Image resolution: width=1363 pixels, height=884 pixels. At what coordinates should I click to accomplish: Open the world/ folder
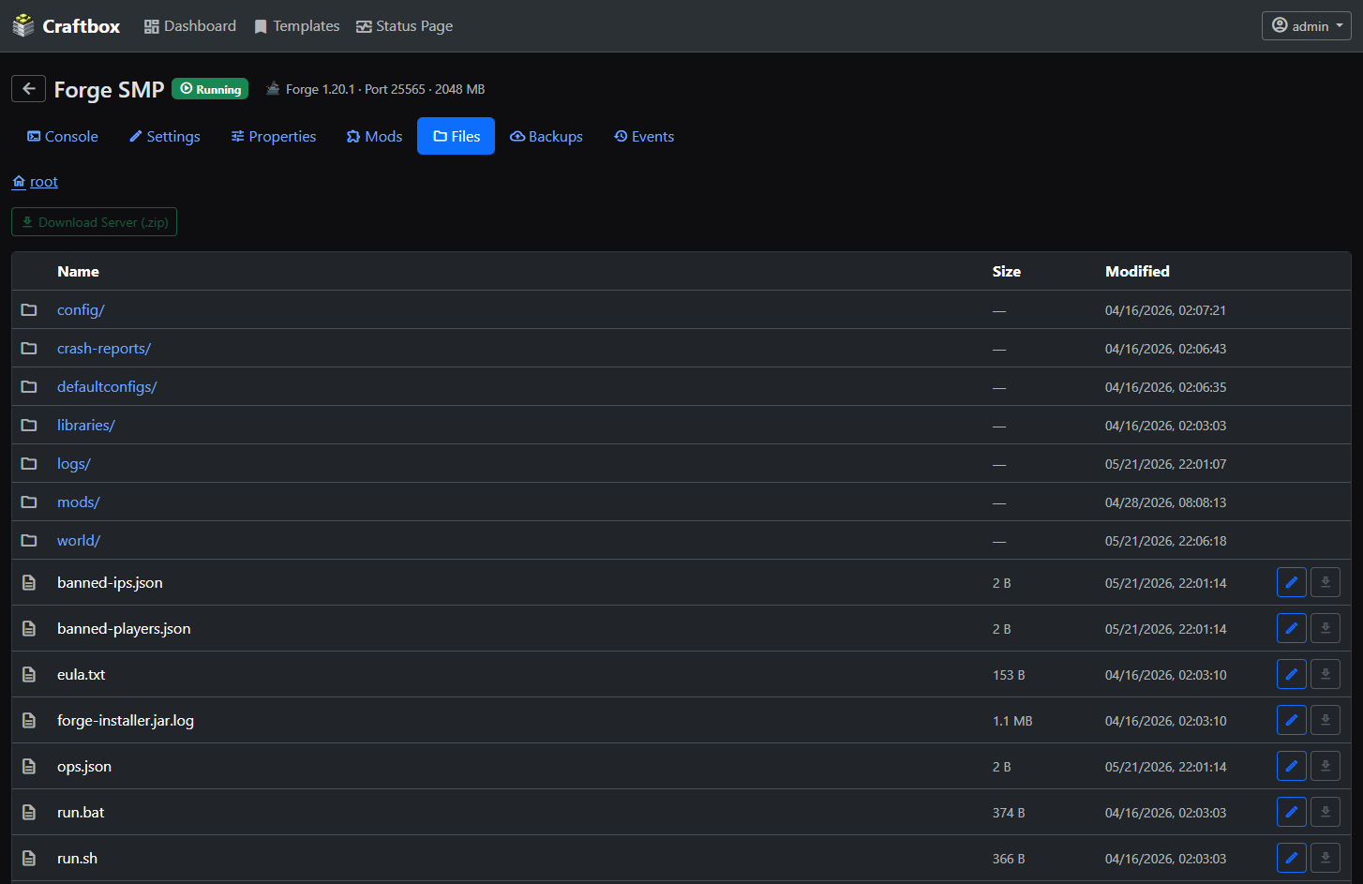(79, 541)
